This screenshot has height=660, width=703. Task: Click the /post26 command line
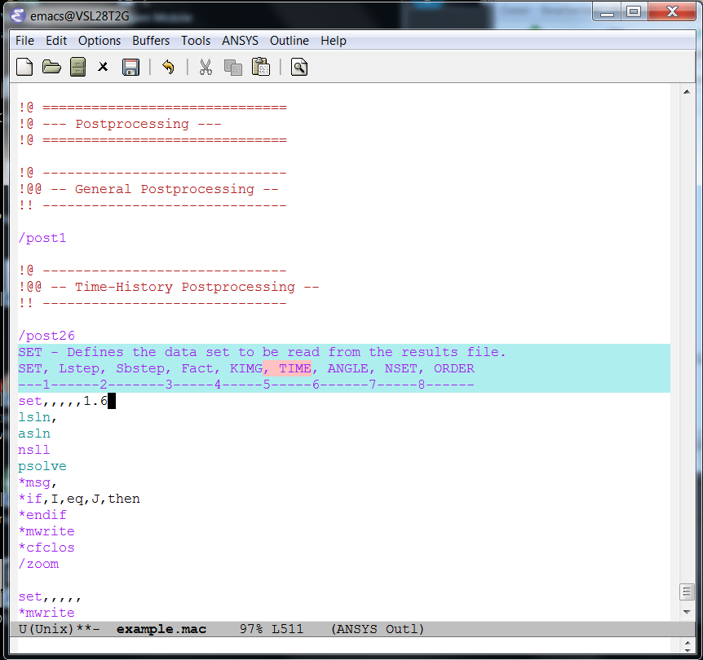click(46, 336)
